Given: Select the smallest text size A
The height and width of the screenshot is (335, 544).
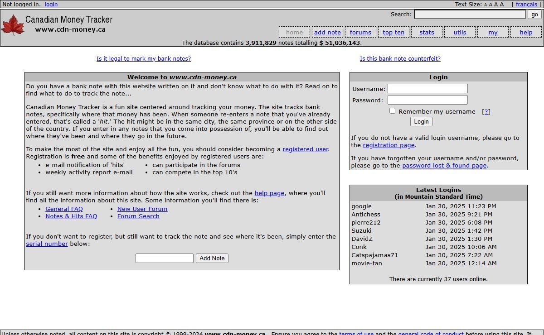Looking at the screenshot, I should [486, 5].
